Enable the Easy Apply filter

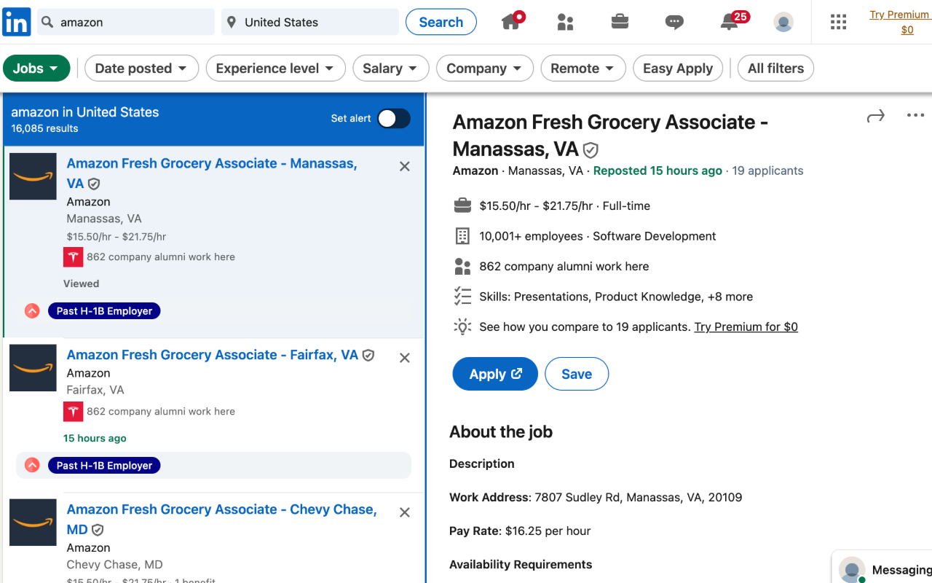[x=678, y=69]
